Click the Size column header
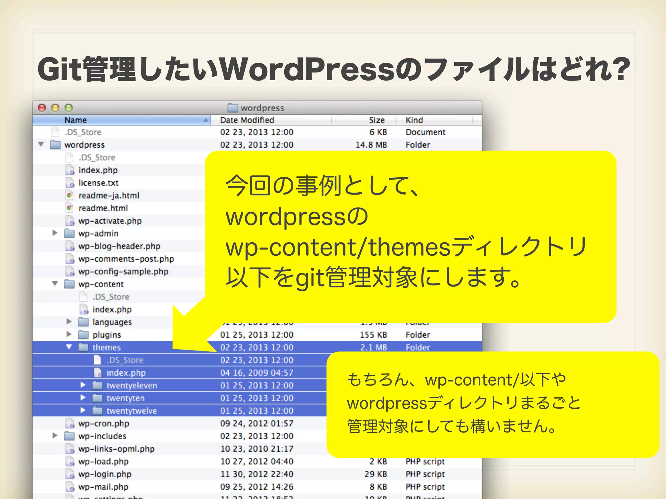 377,120
